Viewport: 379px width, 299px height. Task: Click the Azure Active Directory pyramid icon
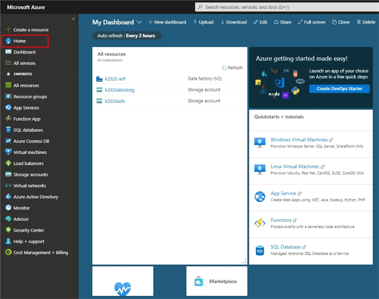tap(8, 197)
